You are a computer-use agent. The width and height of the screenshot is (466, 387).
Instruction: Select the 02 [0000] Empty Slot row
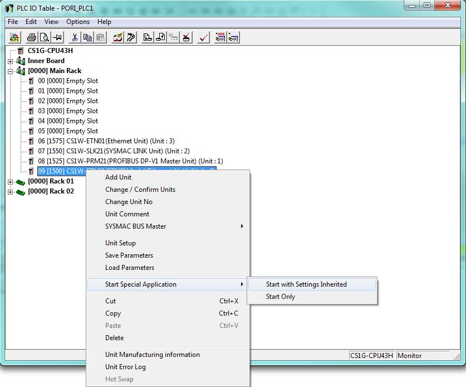click(68, 101)
